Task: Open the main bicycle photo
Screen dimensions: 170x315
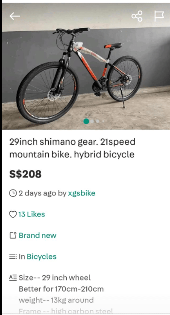Action: pyautogui.click(x=86, y=66)
